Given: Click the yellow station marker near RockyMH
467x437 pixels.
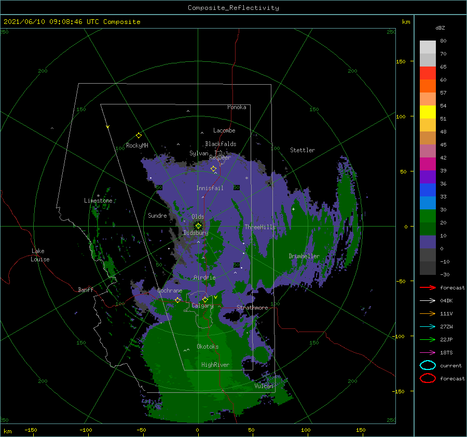Looking at the screenshot, I should [x=139, y=136].
